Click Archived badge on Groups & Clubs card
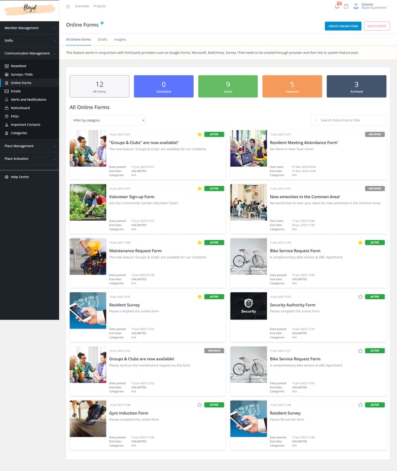This screenshot has width=397, height=471. 214,350
